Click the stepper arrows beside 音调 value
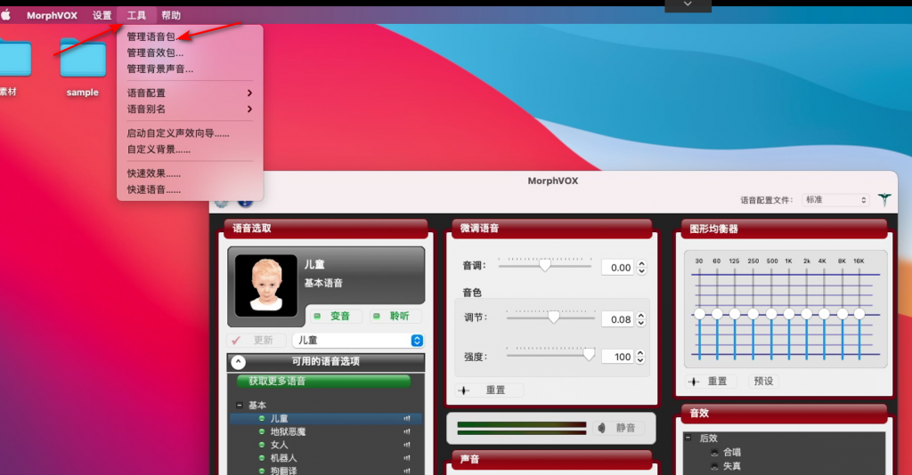The height and width of the screenshot is (475, 912). coord(641,267)
